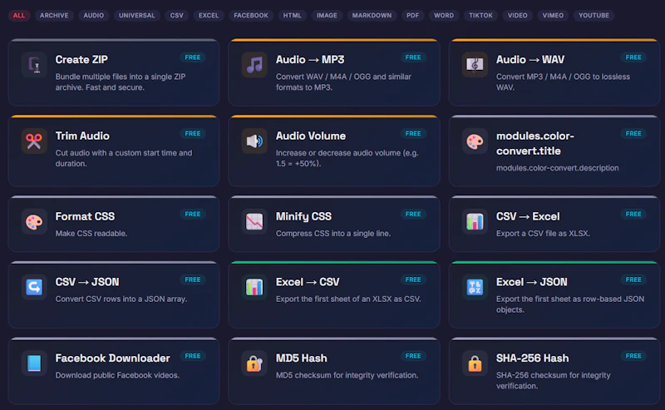Select the VIDEO filter chip
The height and width of the screenshot is (410, 665).
pyautogui.click(x=517, y=15)
